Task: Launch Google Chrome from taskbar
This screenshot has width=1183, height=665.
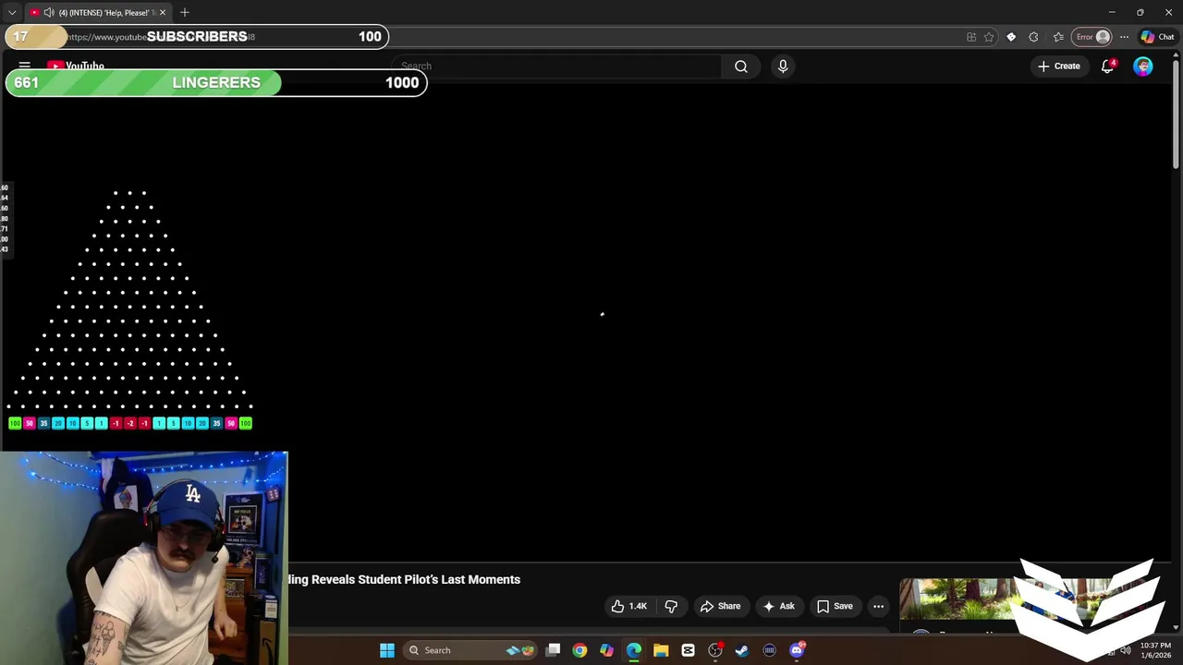Action: [x=579, y=650]
